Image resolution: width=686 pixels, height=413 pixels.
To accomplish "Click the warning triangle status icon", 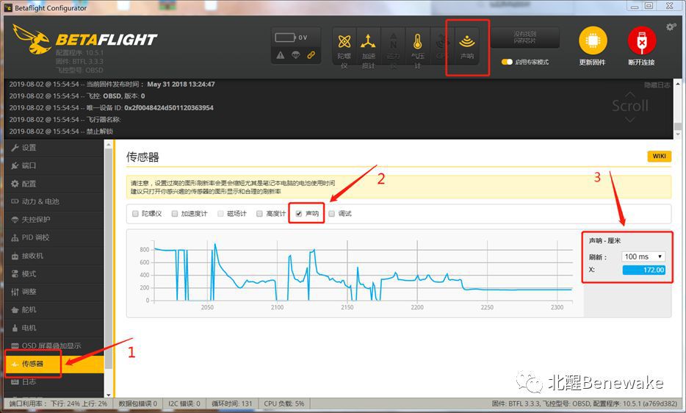I will [x=281, y=55].
